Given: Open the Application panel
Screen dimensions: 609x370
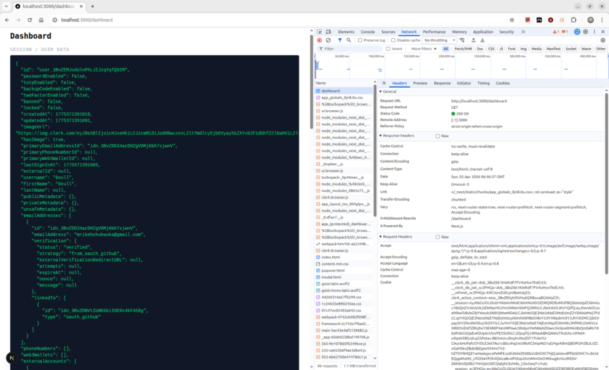Looking at the screenshot, I should 482,32.
